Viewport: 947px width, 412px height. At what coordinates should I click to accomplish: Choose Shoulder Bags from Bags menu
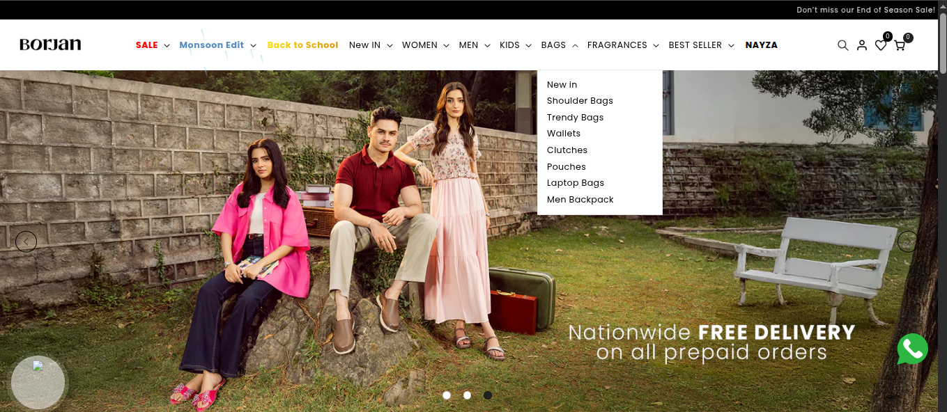pyautogui.click(x=580, y=101)
